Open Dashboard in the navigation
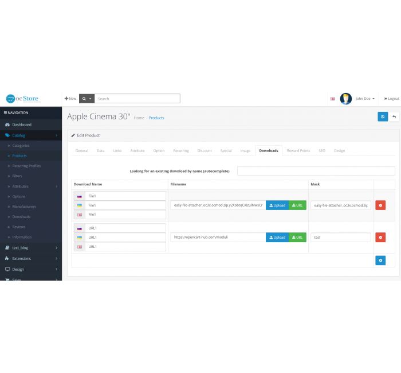Image resolution: width=401 pixels, height=373 pixels. (31, 125)
